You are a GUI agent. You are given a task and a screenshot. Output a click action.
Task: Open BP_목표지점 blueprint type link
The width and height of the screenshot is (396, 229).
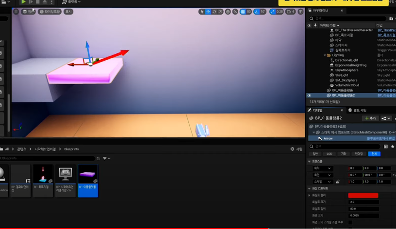(x=386, y=35)
